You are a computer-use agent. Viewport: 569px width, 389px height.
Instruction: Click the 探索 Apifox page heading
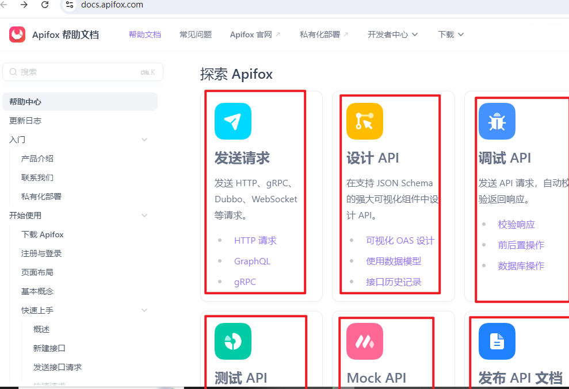coord(236,74)
